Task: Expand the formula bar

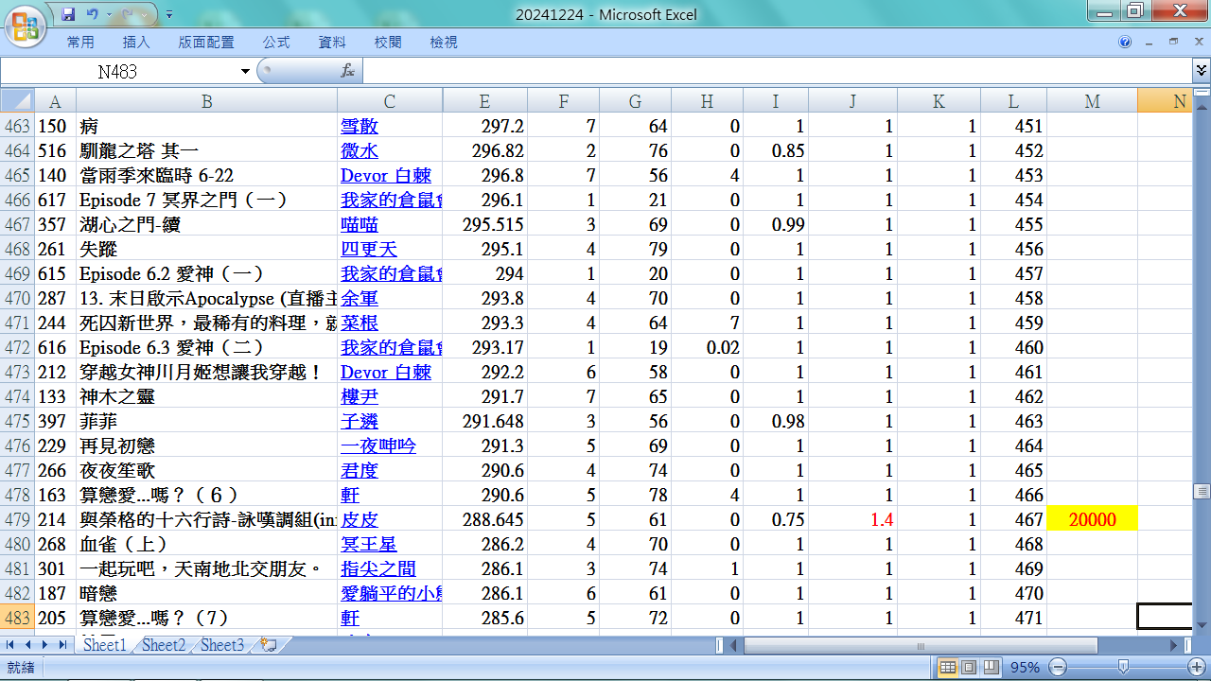Action: (x=1201, y=71)
